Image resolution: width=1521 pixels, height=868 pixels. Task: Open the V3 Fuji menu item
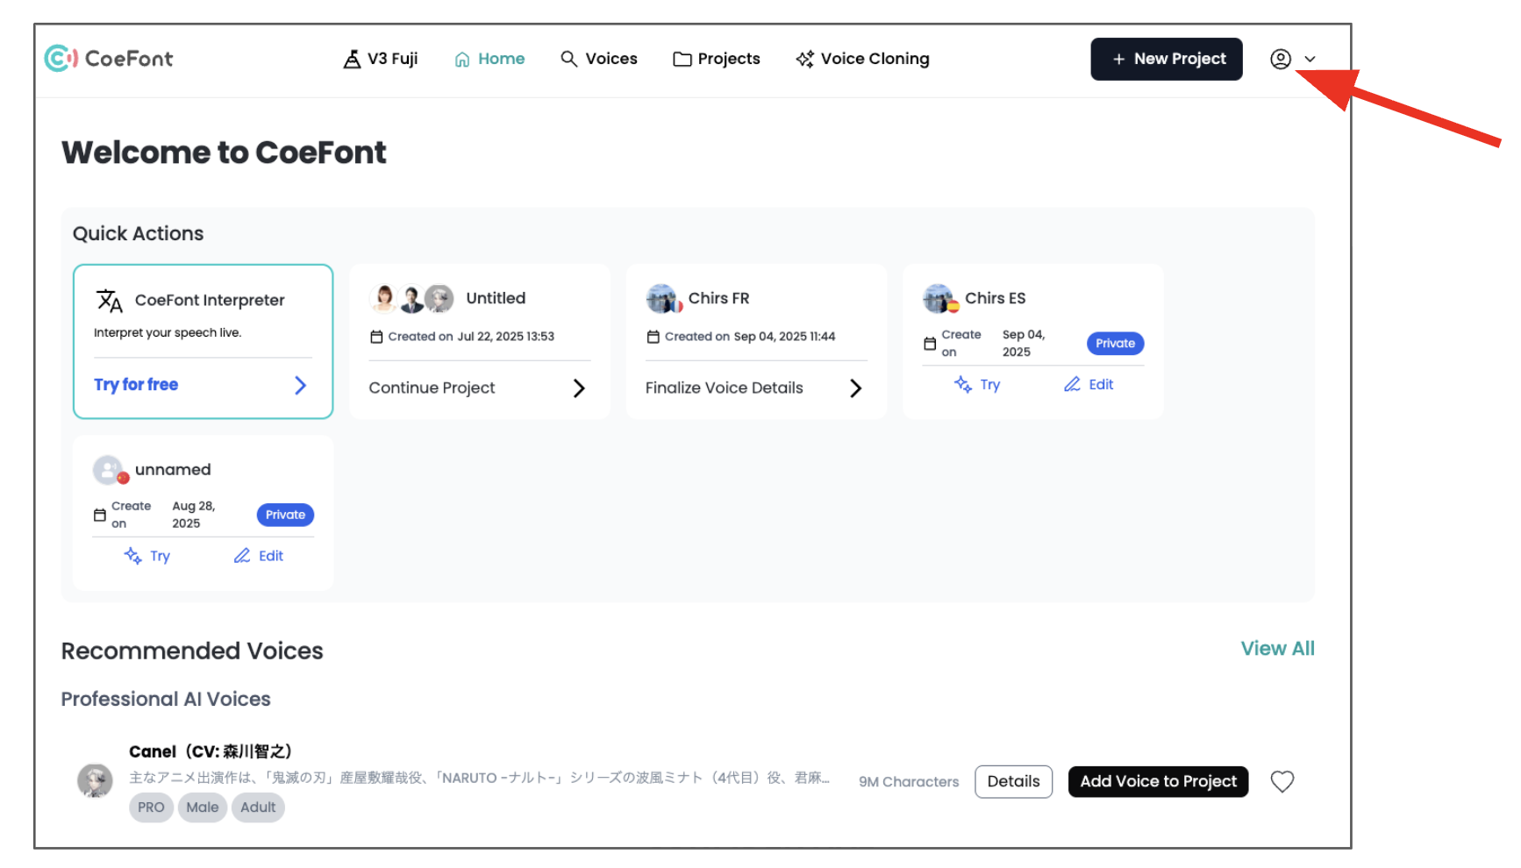pos(380,59)
